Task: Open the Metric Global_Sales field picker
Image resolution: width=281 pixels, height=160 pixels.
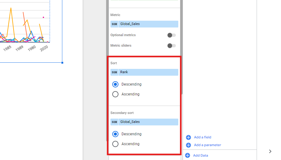Action: click(x=148, y=24)
